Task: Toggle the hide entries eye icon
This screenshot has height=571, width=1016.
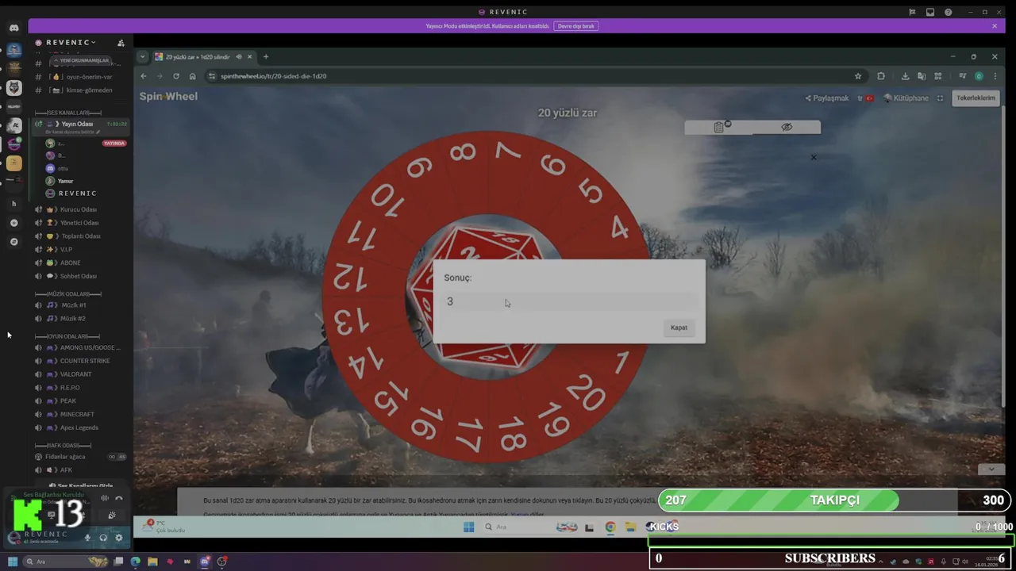Action: pos(787,127)
